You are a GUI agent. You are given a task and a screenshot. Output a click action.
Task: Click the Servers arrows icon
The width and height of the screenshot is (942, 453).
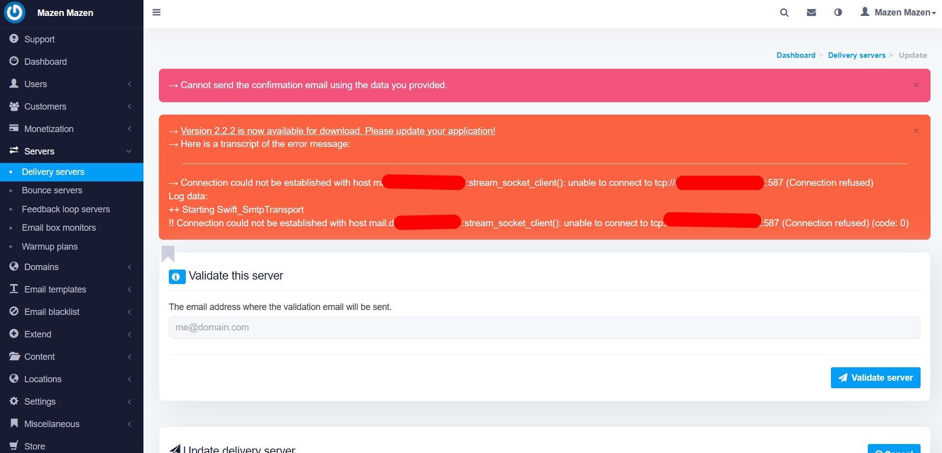[14, 151]
